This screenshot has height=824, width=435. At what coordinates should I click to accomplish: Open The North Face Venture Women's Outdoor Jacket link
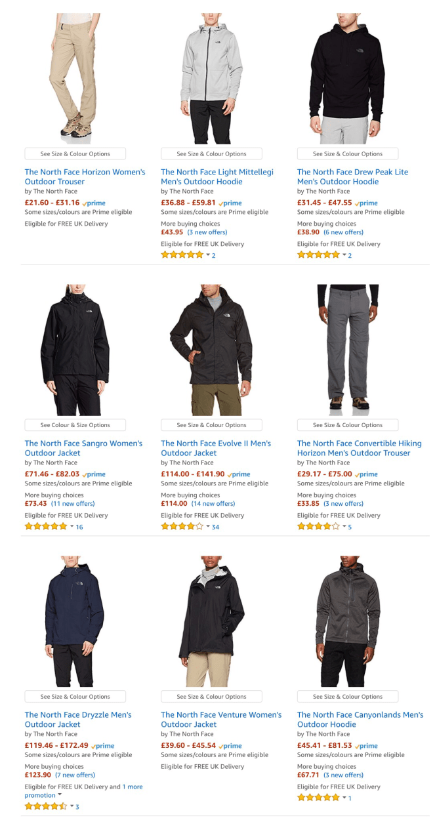[x=221, y=720]
